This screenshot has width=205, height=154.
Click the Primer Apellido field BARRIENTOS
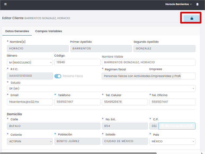tap(101, 49)
